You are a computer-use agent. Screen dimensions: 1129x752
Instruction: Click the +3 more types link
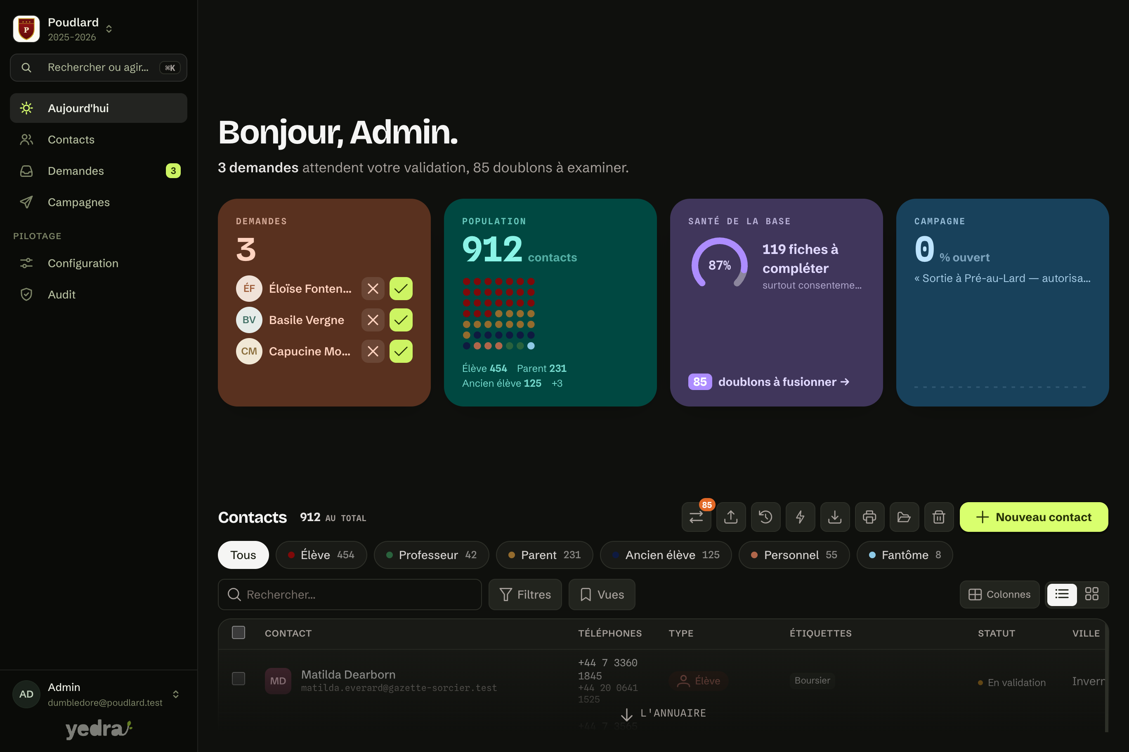[x=557, y=383]
